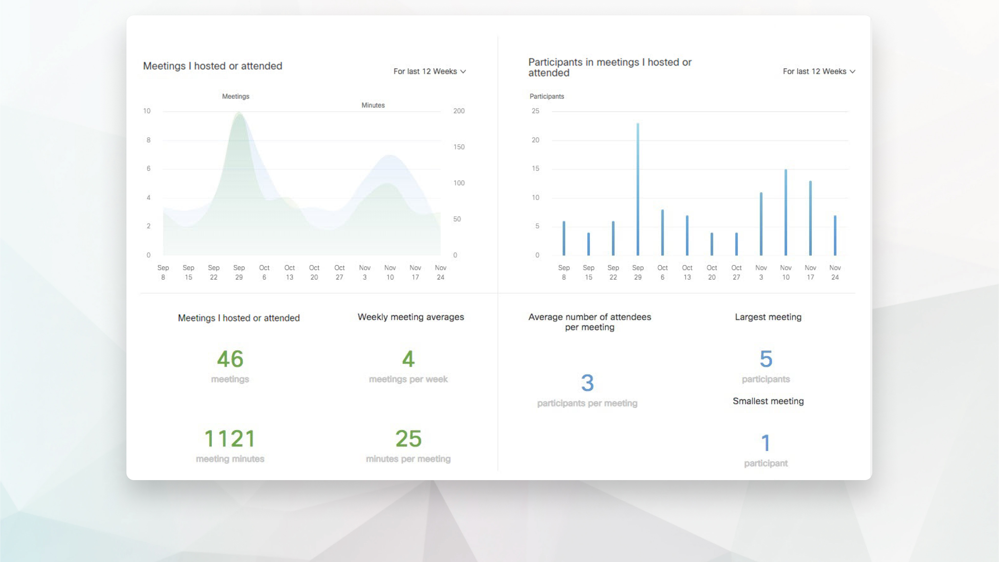Click the 'Smallest meeting' heading

(768, 401)
